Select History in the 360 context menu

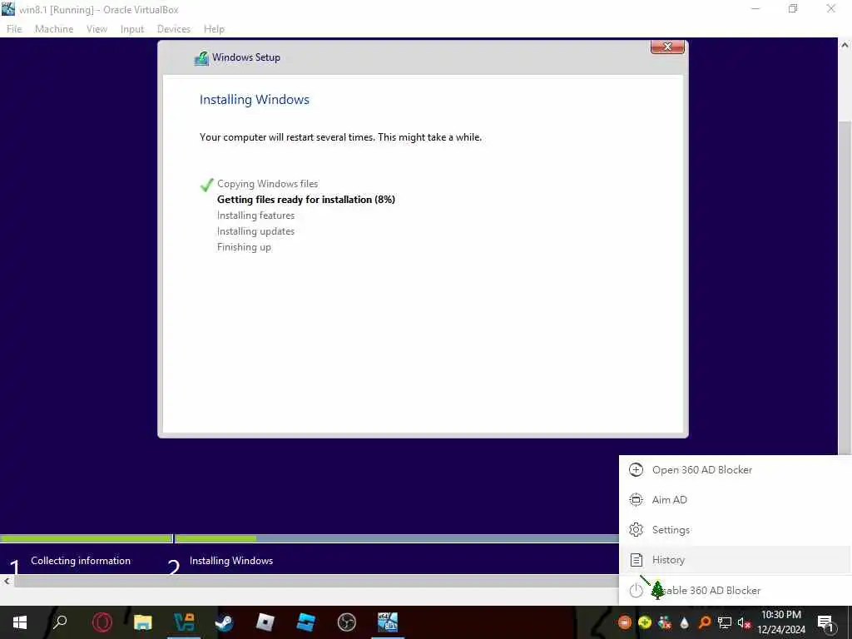(x=735, y=560)
